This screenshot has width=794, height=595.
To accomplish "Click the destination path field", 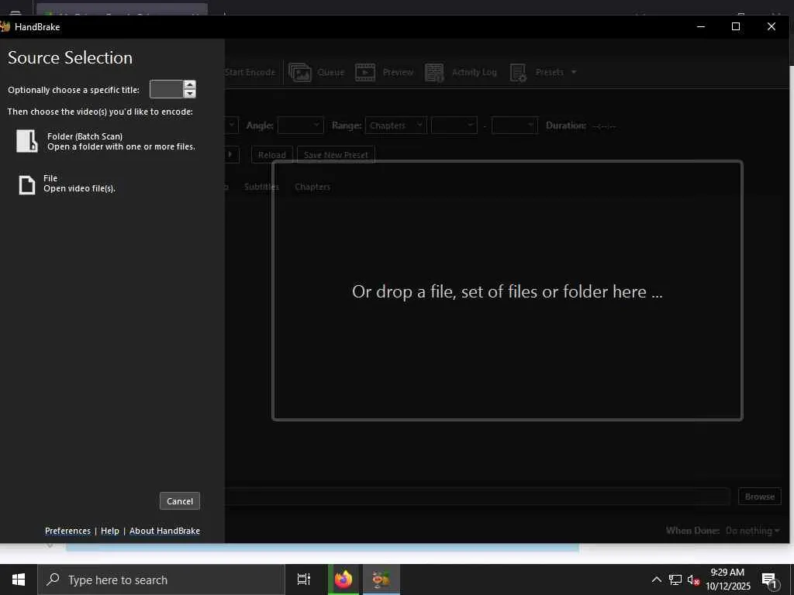I will (477, 497).
